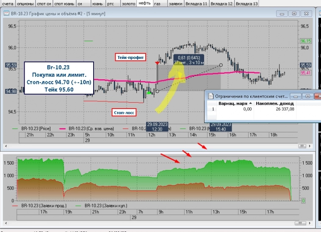Select Вкладка 12 tab
This screenshot has height=232, width=321.
[x=221, y=3]
